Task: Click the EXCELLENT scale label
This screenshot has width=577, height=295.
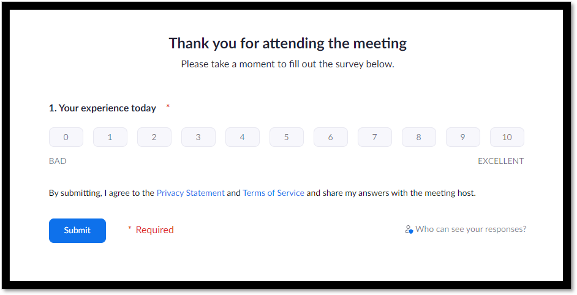Action: point(501,161)
